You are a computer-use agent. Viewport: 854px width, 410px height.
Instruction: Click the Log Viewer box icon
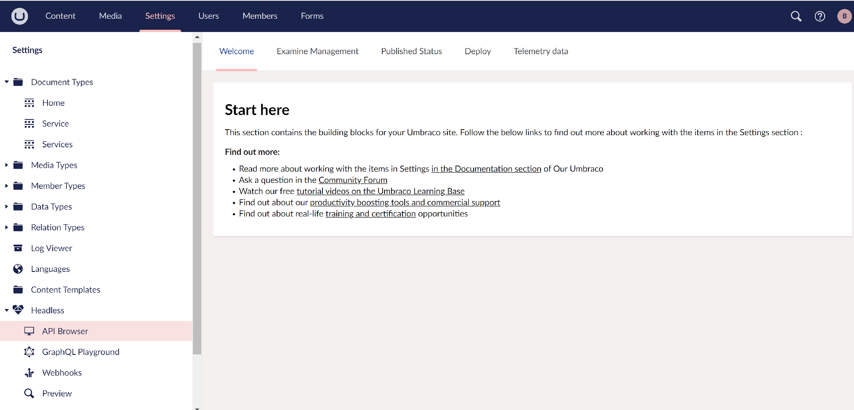tap(18, 248)
